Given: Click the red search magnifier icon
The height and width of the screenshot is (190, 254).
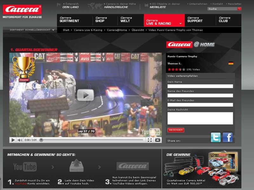Looking at the screenshot, I should (x=239, y=9).
